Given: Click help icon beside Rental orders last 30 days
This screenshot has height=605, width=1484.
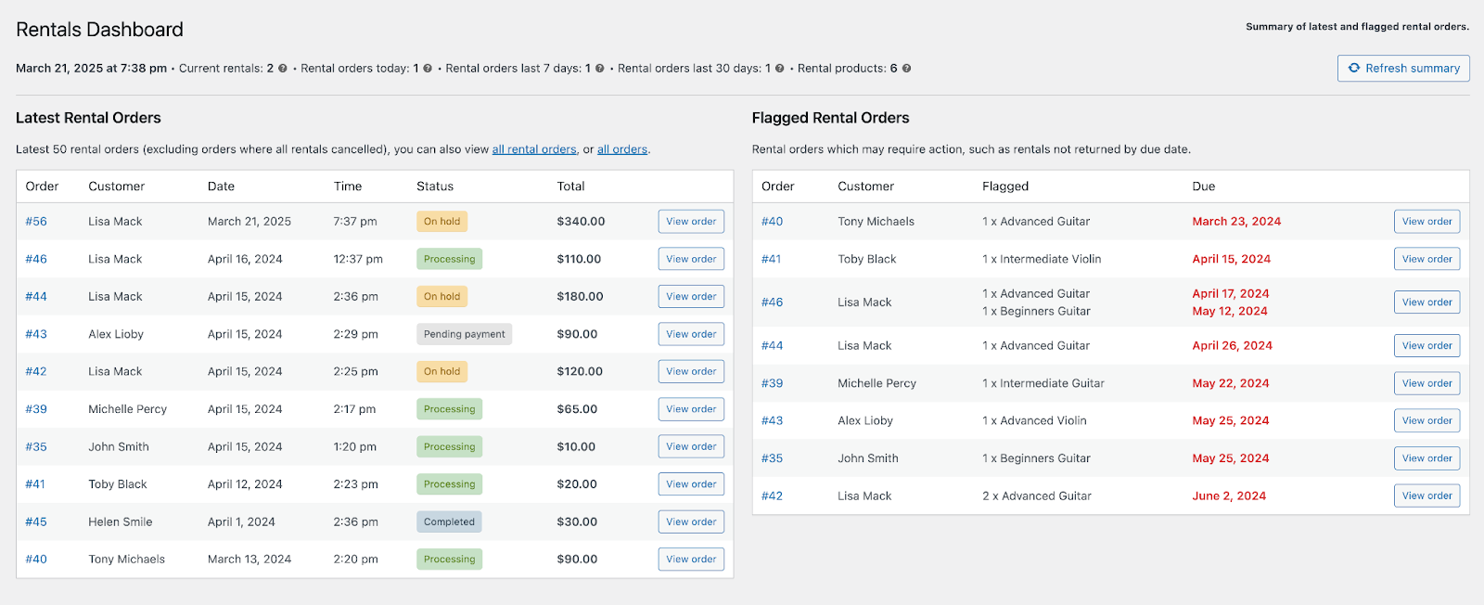Looking at the screenshot, I should pos(780,69).
